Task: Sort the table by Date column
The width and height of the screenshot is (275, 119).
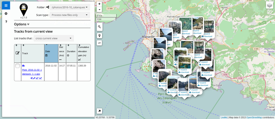Action: click(x=51, y=53)
